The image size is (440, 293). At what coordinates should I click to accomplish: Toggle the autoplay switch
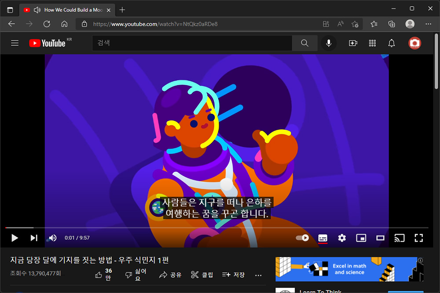tap(302, 238)
